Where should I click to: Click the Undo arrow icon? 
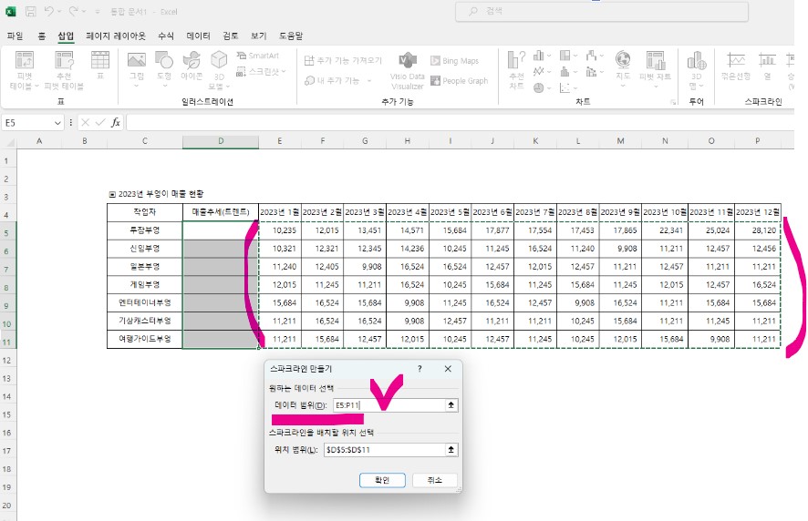click(49, 11)
